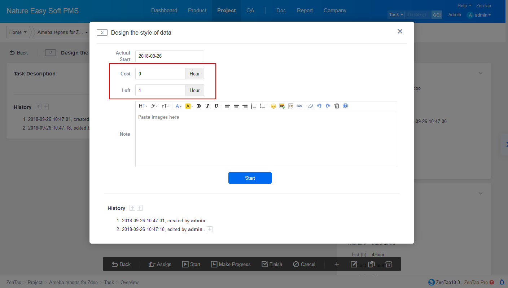Go to the Dashboard tab
The width and height of the screenshot is (508, 288).
tap(164, 10)
